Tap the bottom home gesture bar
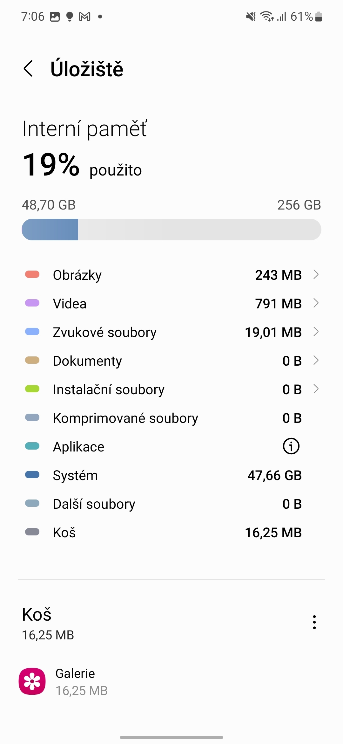The width and height of the screenshot is (343, 744). point(171,737)
